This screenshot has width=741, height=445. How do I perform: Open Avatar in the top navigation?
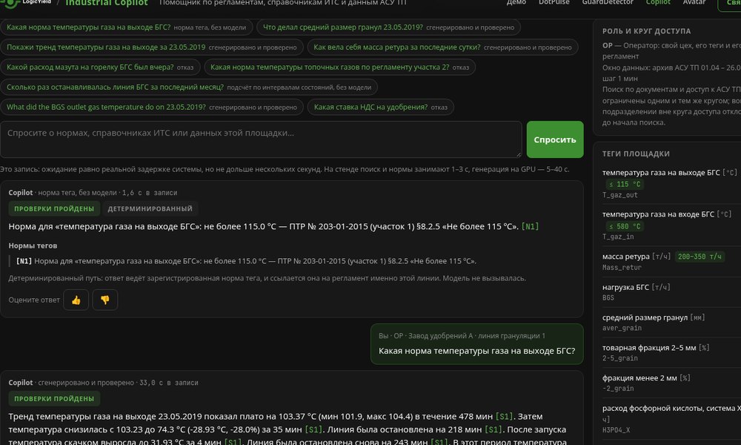[x=694, y=2]
